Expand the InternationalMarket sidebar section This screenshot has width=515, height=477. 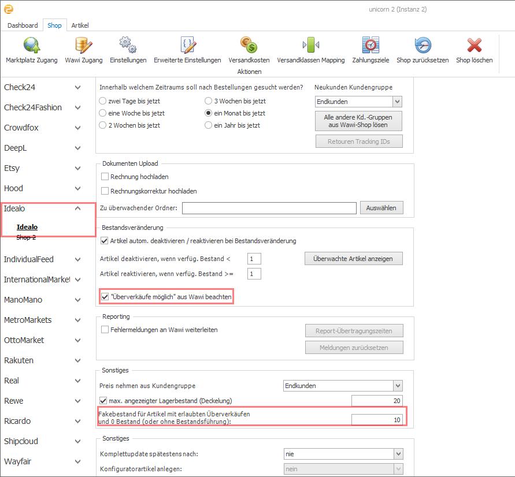pyautogui.click(x=77, y=280)
